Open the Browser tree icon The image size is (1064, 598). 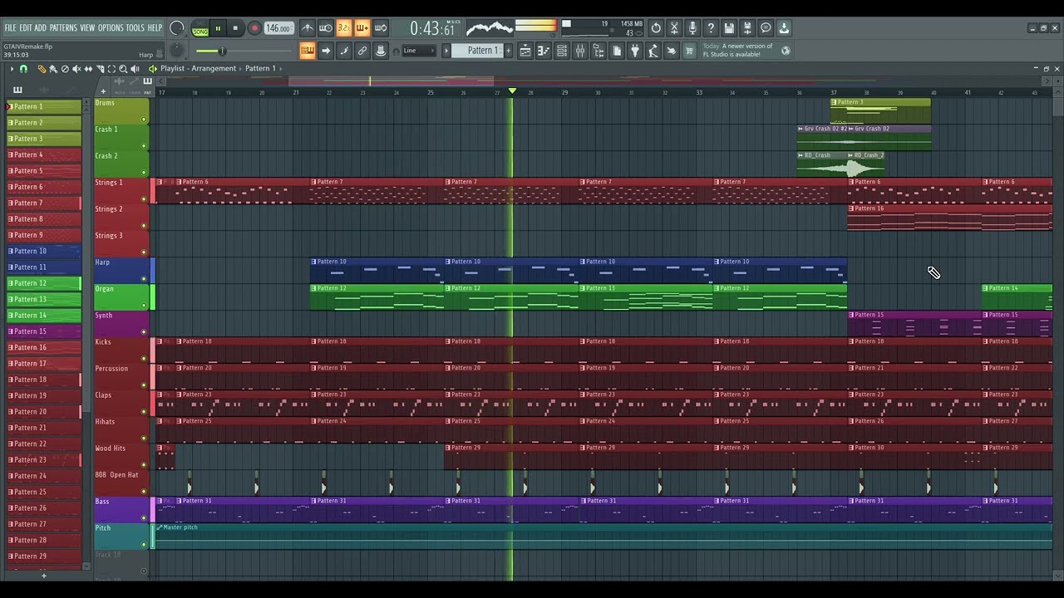(598, 51)
